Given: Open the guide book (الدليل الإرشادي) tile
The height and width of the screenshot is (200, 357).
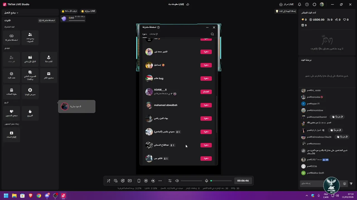Looking at the screenshot, I should pos(30,59).
